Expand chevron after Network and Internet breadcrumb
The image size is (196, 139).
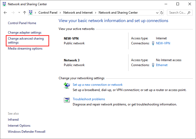tap(96, 13)
